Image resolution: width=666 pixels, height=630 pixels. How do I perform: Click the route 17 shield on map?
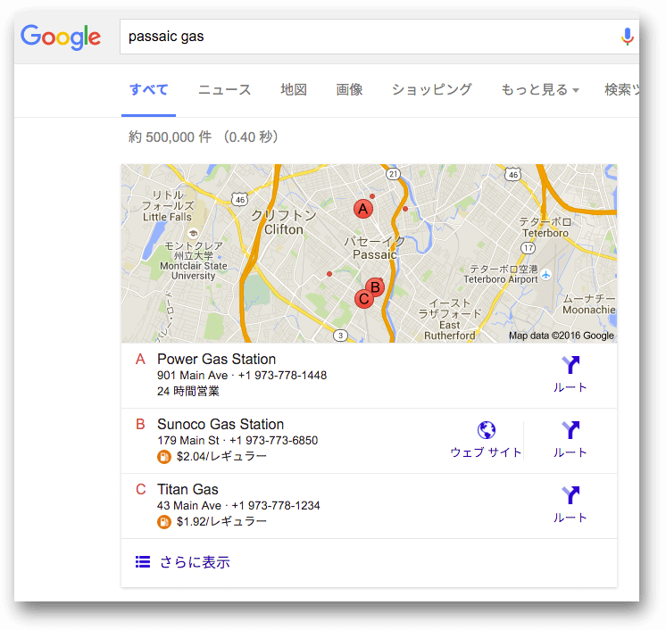click(x=528, y=248)
